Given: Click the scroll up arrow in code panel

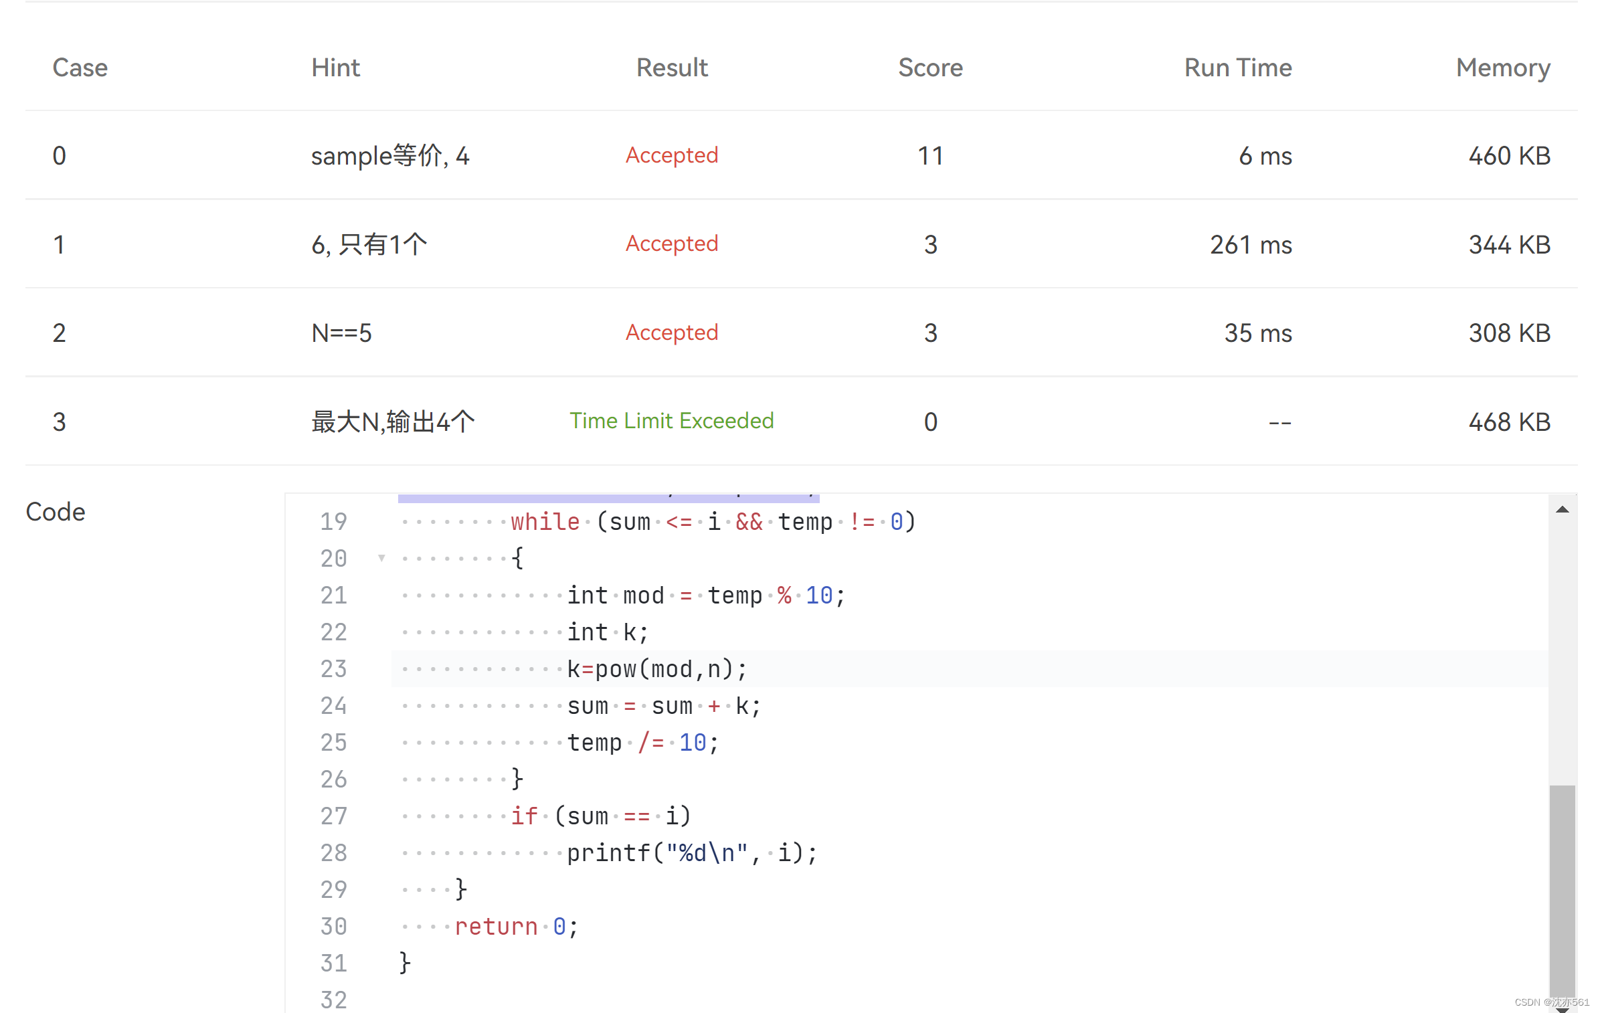Looking at the screenshot, I should click(1562, 510).
